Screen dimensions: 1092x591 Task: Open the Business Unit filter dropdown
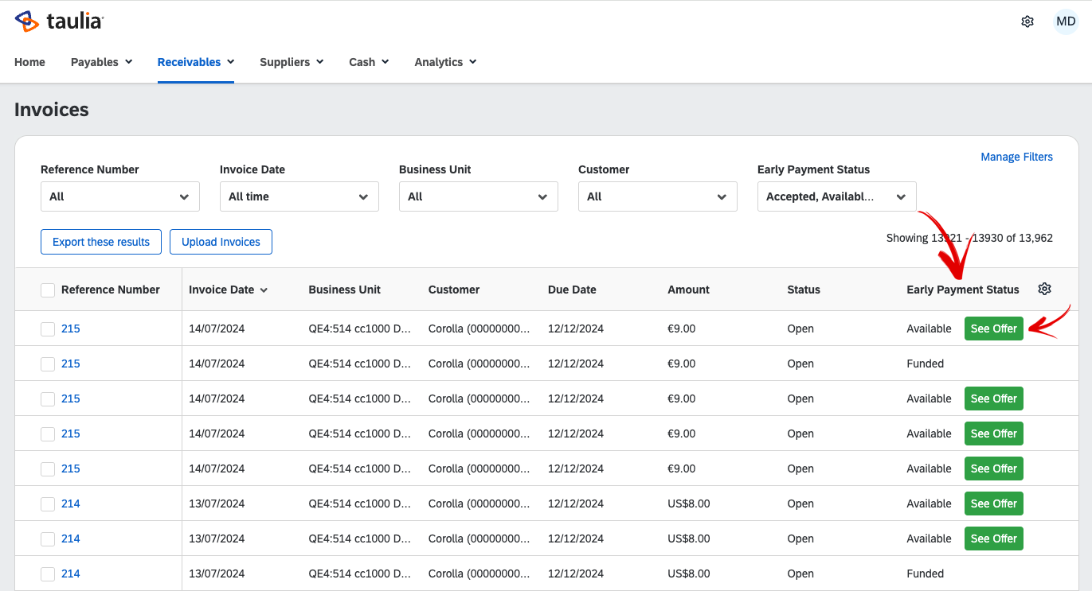coord(479,196)
